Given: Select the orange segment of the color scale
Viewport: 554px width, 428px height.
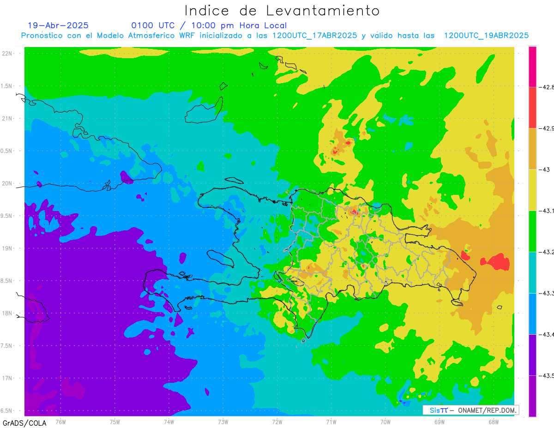Looking at the screenshot, I should click(532, 149).
